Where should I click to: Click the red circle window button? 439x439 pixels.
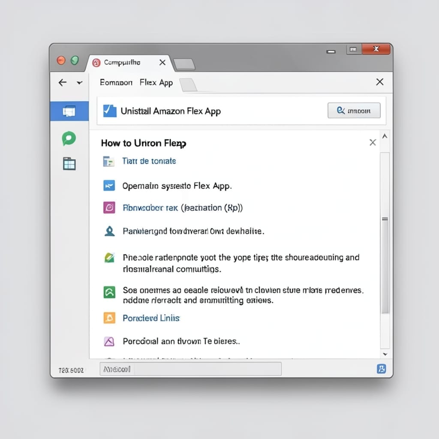pyautogui.click(x=61, y=60)
